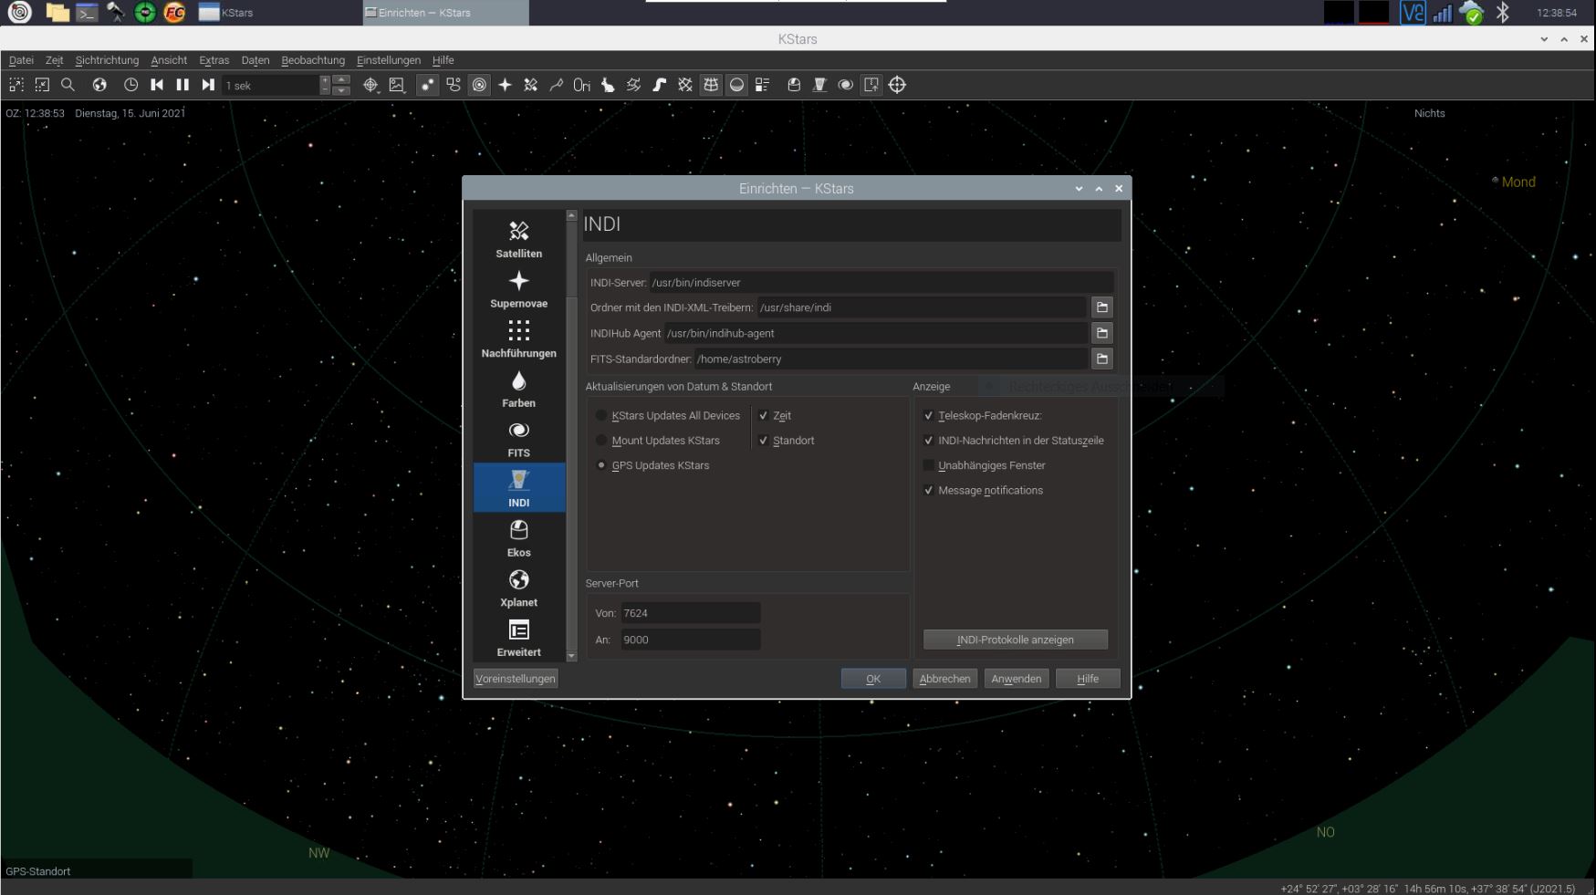The width and height of the screenshot is (1596, 895).
Task: Open the Nachführungen settings page
Action: (x=518, y=339)
